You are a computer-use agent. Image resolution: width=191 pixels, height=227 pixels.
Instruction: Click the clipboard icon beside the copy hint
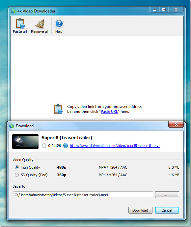coord(58,109)
